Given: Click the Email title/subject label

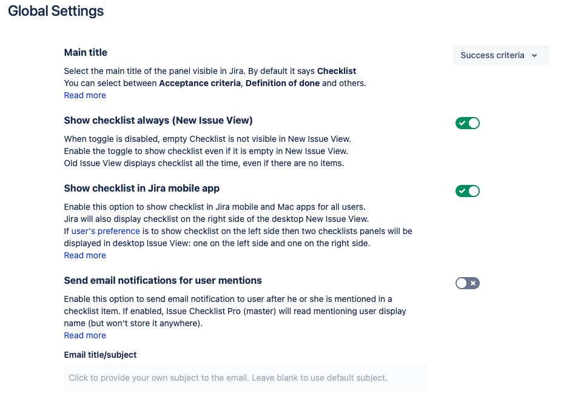Looking at the screenshot, I should tap(101, 355).
